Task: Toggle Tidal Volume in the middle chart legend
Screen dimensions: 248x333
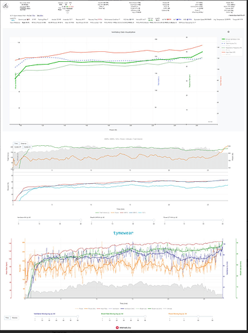Action: (103, 212)
